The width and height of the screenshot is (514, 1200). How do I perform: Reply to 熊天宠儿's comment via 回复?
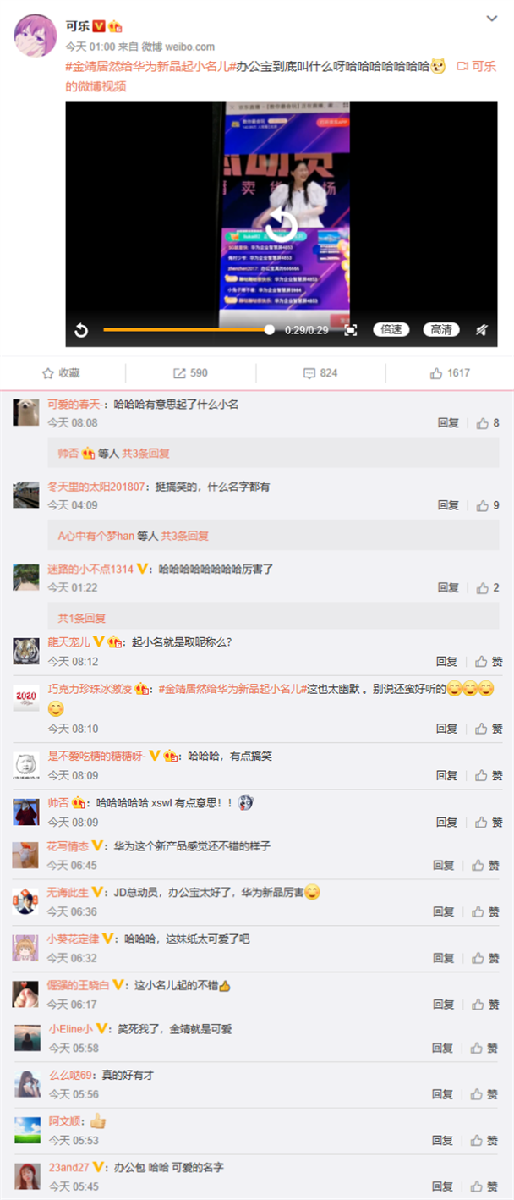point(446,662)
